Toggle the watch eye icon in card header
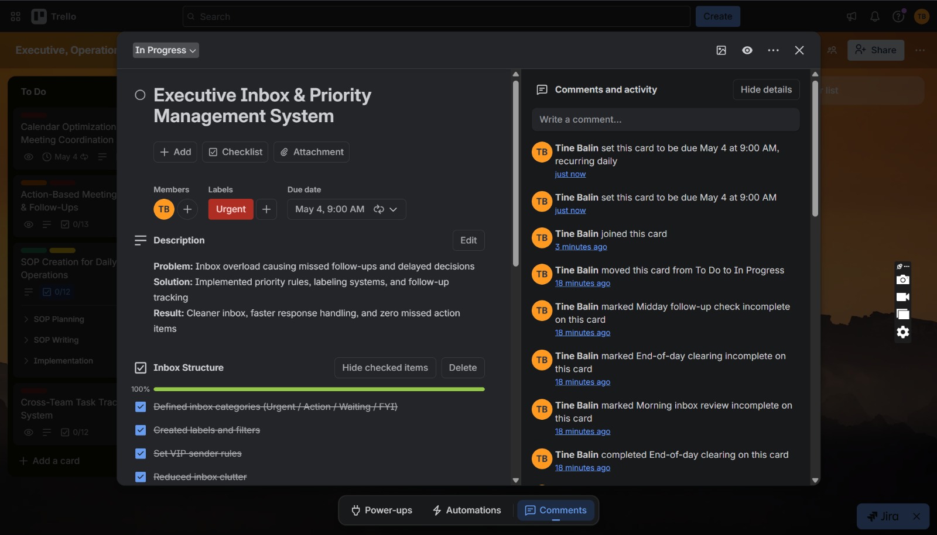 tap(747, 50)
